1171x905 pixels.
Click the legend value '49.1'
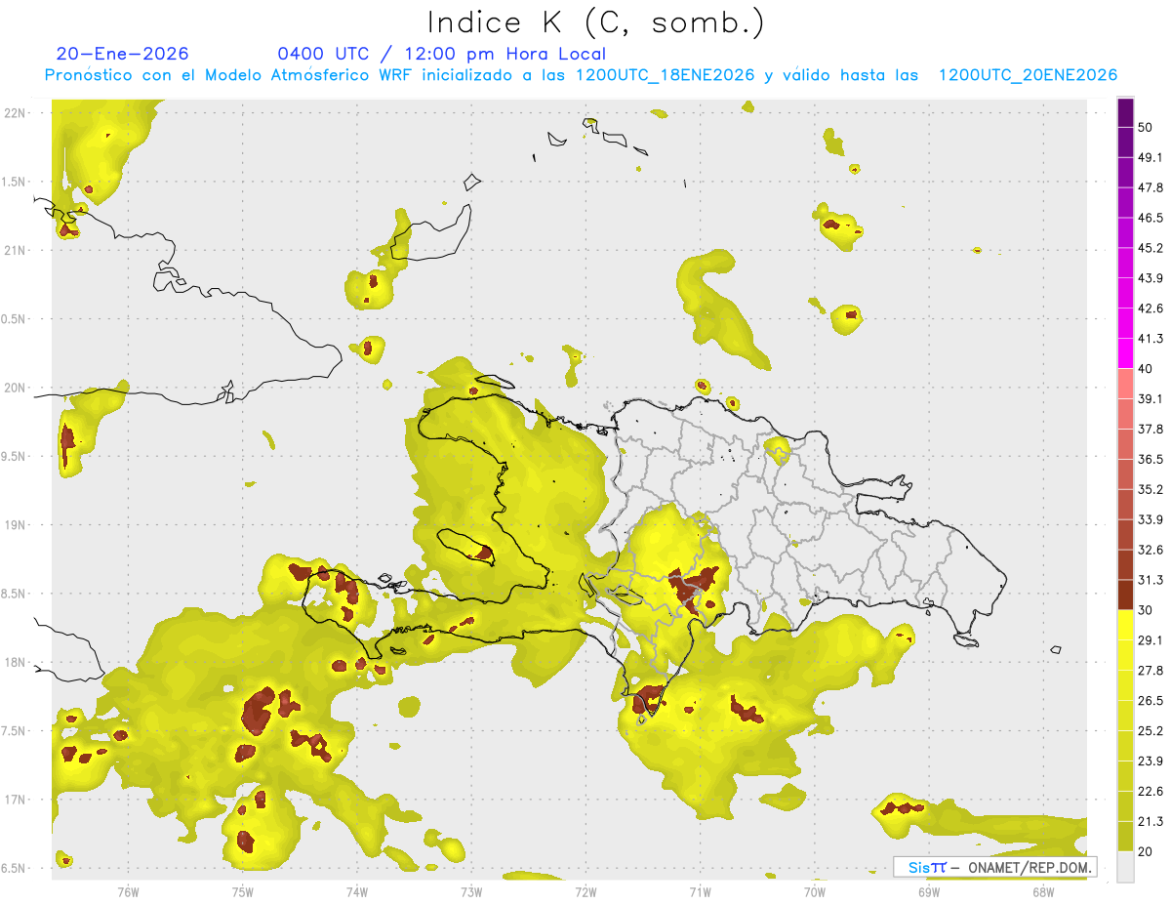coord(1151,158)
